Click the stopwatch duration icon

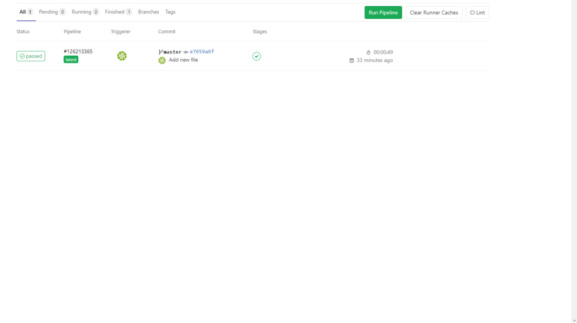pyautogui.click(x=369, y=52)
